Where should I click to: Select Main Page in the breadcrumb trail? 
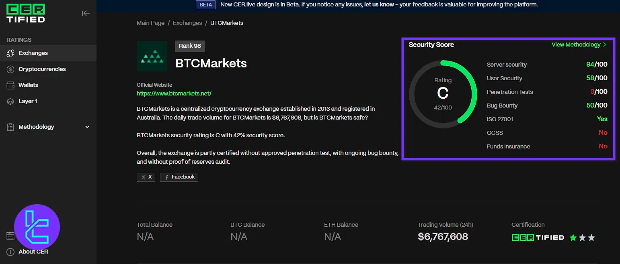point(150,23)
